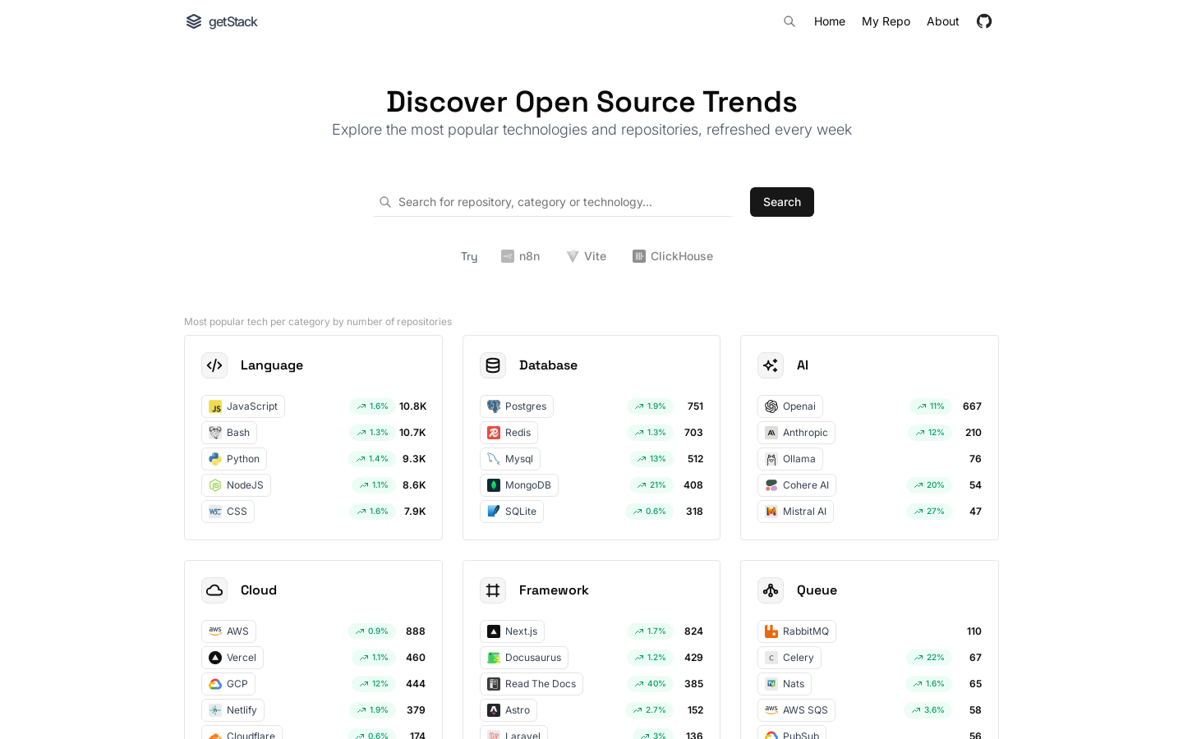Go to Home in navigation
This screenshot has height=739, width=1183.
tap(830, 21)
